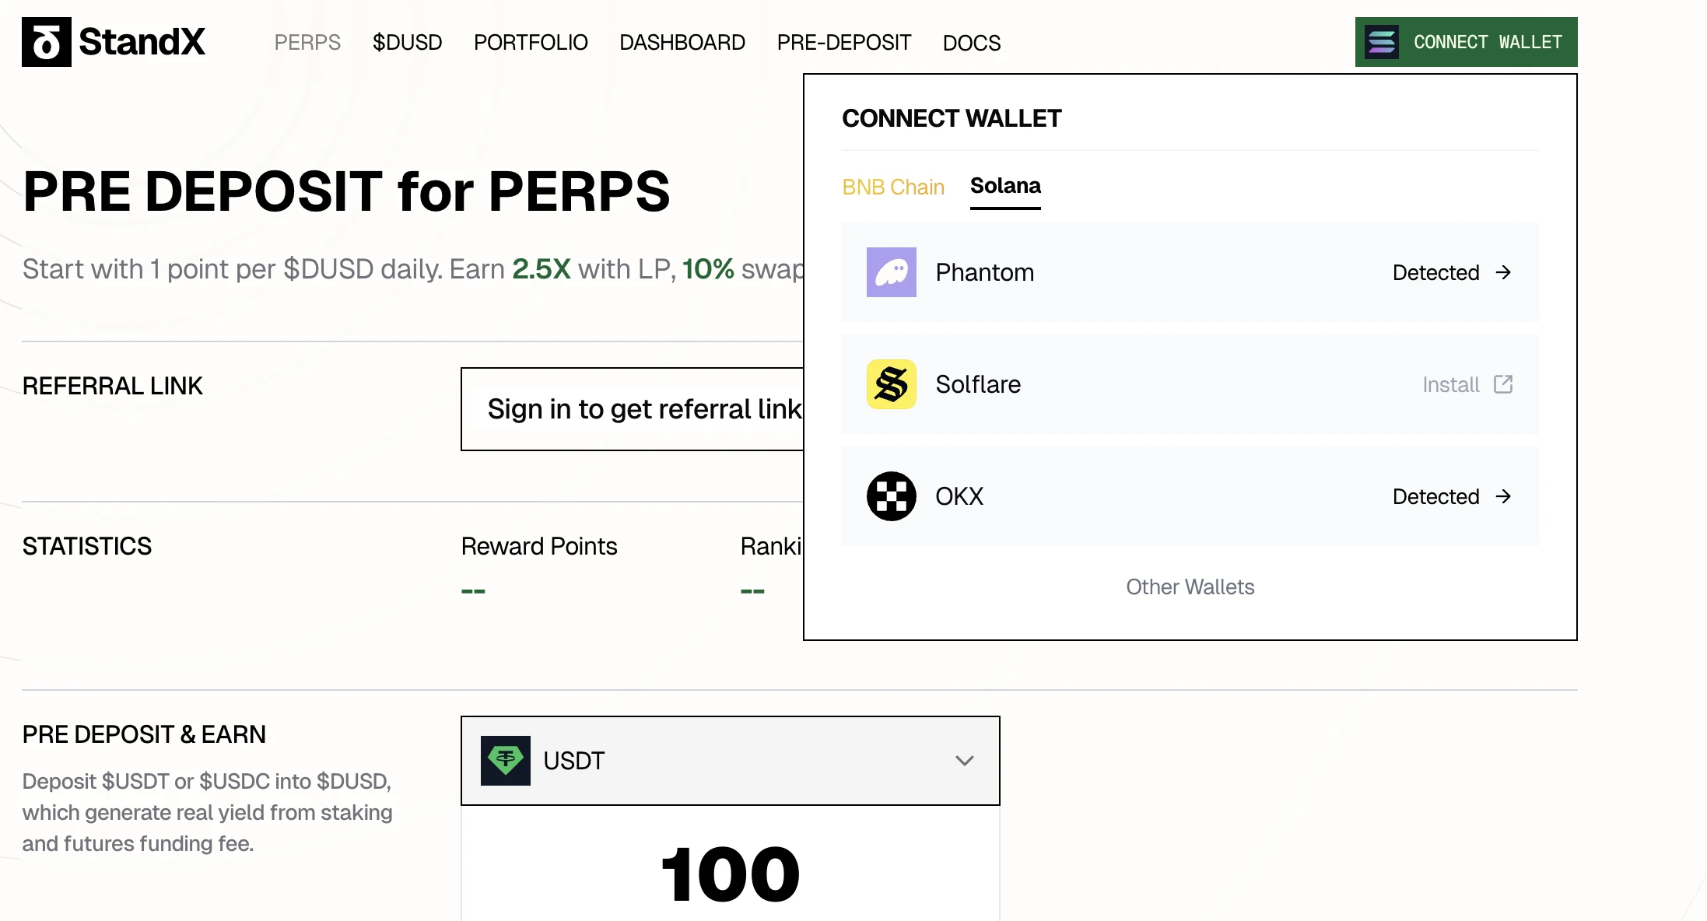1707x921 pixels.
Task: Switch to the BNB Chain tab
Action: coord(893,187)
